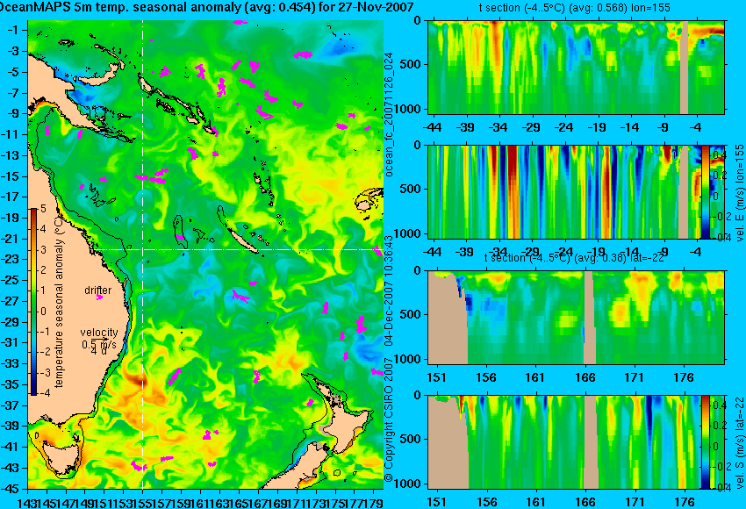Click the magenta drifter sample beside 'drifter' label

[99, 298]
